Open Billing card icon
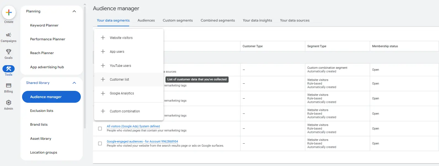 pyautogui.click(x=9, y=86)
